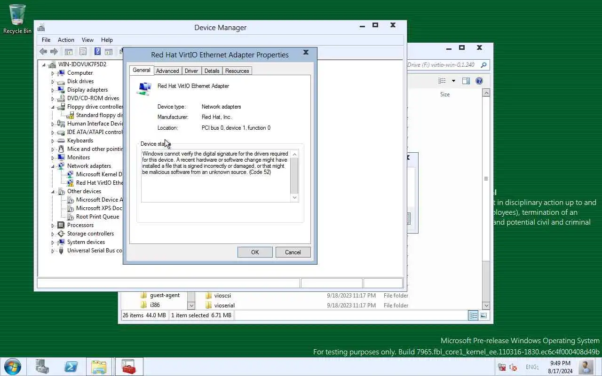The image size is (602, 376).
Task: Click Show/Hide Console Tree toolbar icon
Action: 69,52
